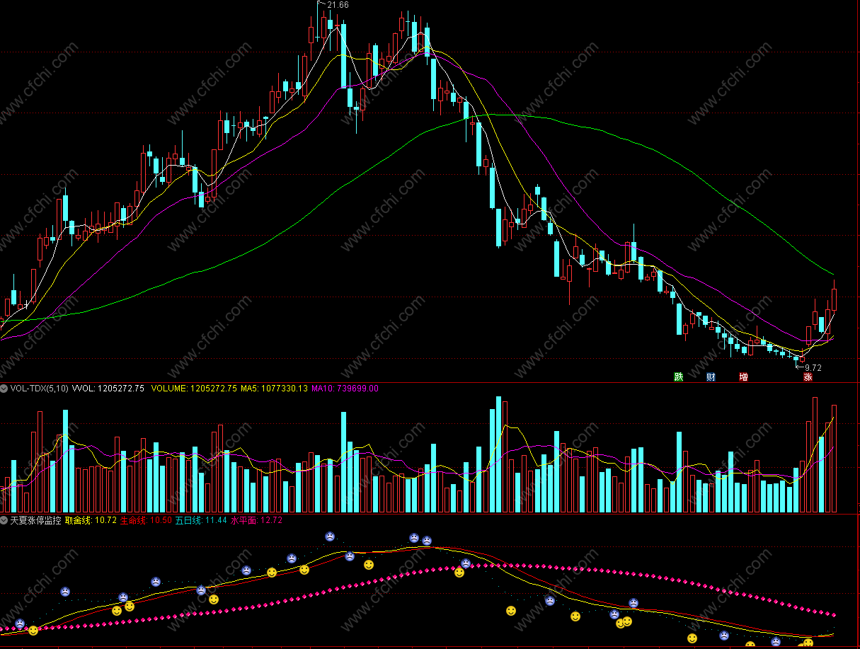
Task: Click the red 增 event marker
Action: tap(743, 377)
